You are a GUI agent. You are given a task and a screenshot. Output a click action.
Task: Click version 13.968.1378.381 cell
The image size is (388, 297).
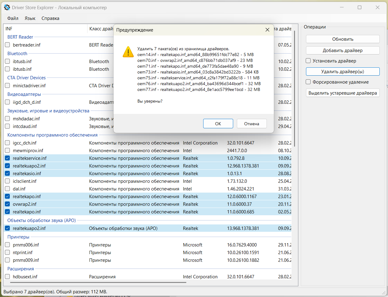click(243, 228)
